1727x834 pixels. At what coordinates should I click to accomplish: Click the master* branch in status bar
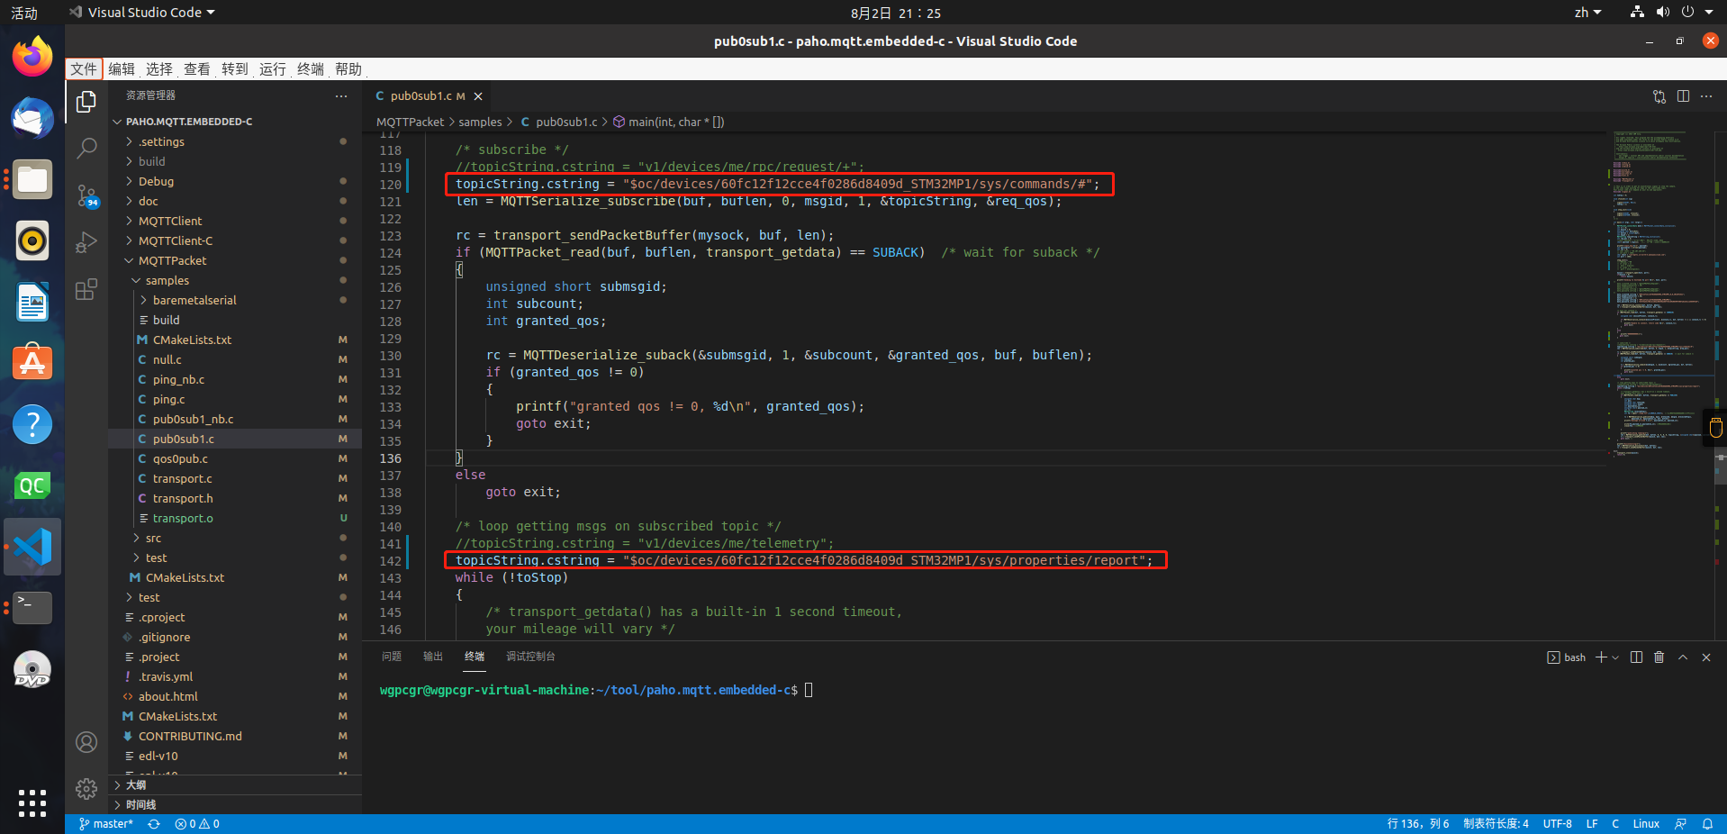coord(106,824)
